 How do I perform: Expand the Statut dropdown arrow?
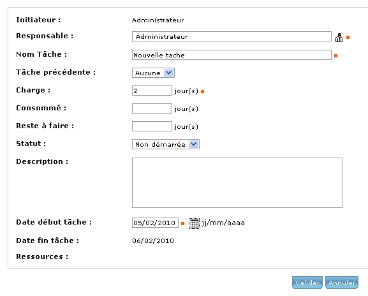point(193,144)
